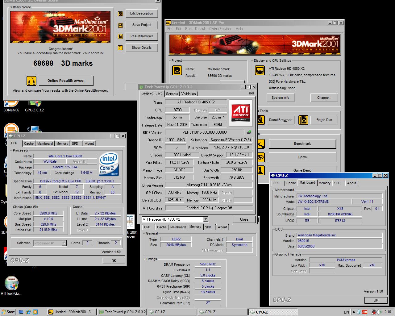
Task: Click the DRAM Frequency 529.0 MHz field
Action: (208, 264)
